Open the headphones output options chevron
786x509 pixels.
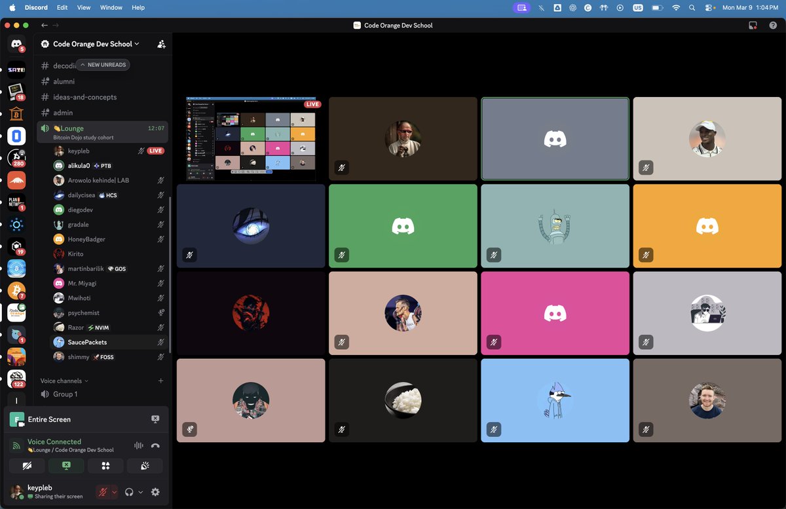coord(140,492)
